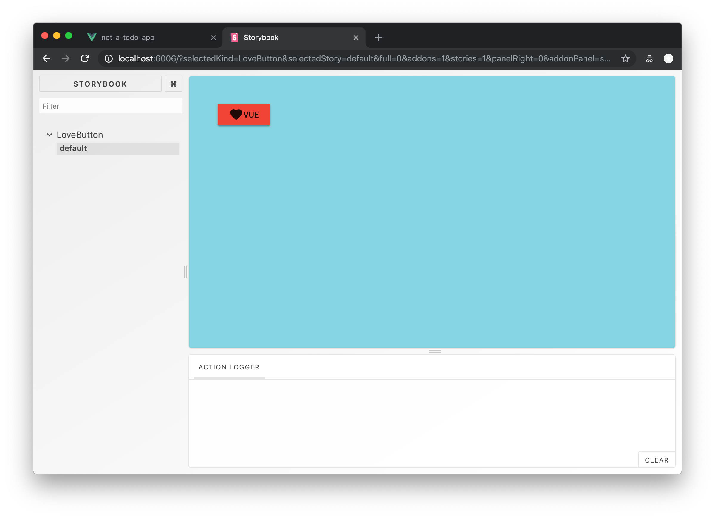Click the green fullscreen window button
This screenshot has width=715, height=518.
click(68, 36)
